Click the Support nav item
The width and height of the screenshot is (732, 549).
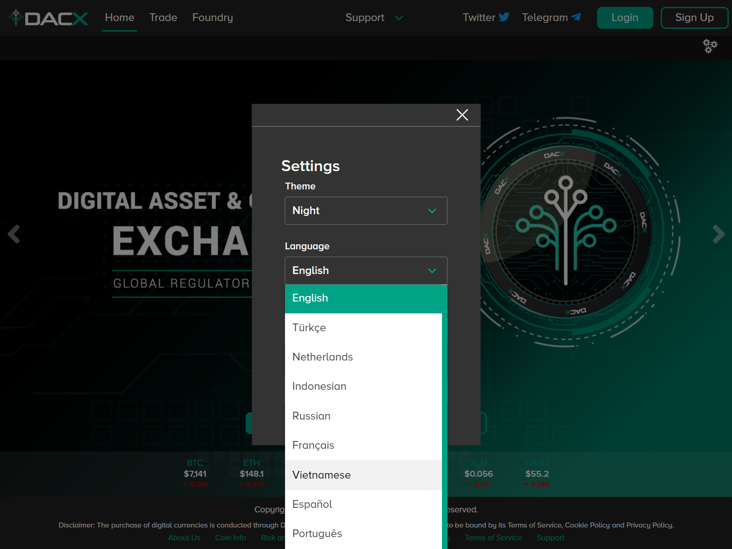[x=365, y=17]
